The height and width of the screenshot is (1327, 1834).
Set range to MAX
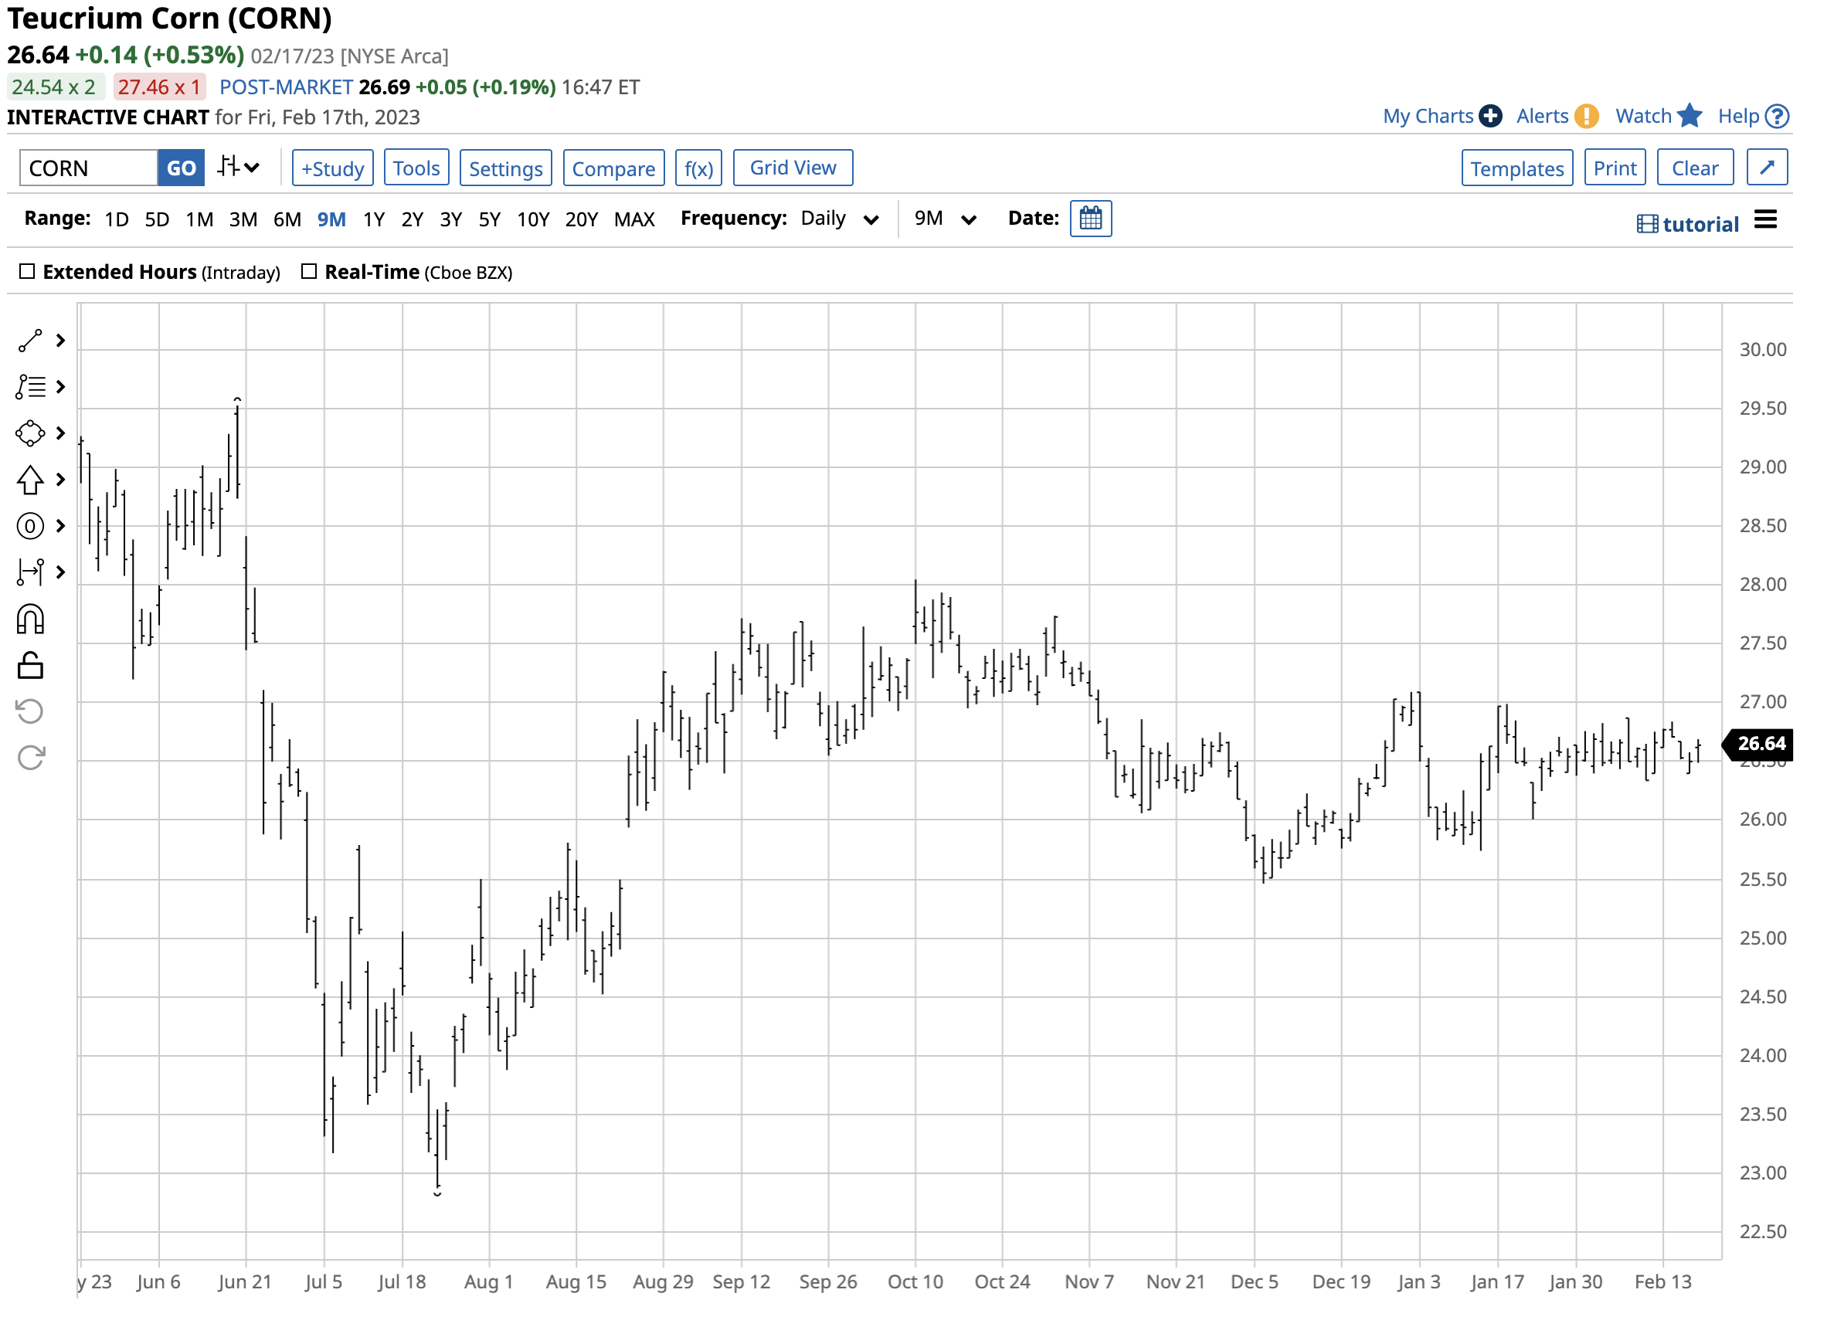[634, 220]
